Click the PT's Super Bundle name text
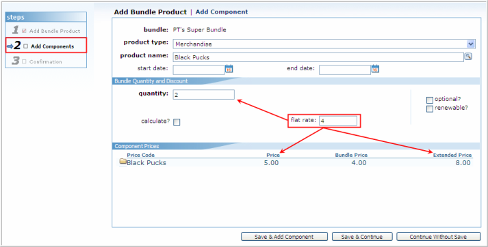This screenshot has height=247, width=488. pos(199,30)
